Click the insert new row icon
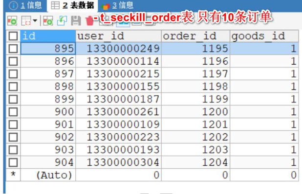The image size is (302, 194). click(48, 20)
